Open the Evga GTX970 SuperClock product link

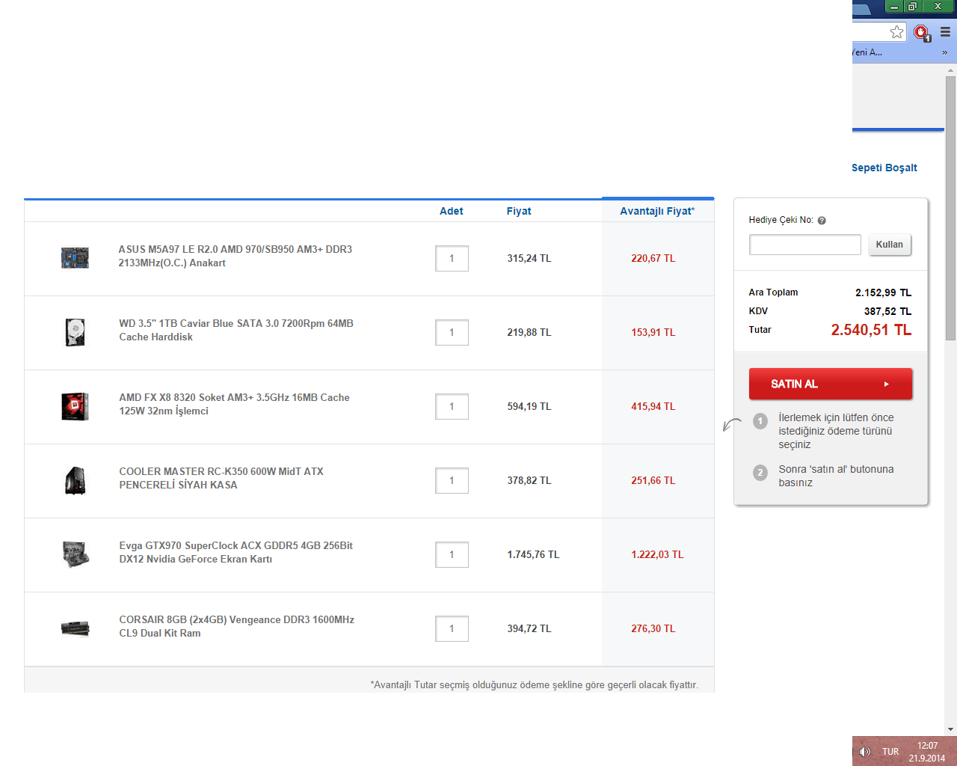[x=236, y=552]
